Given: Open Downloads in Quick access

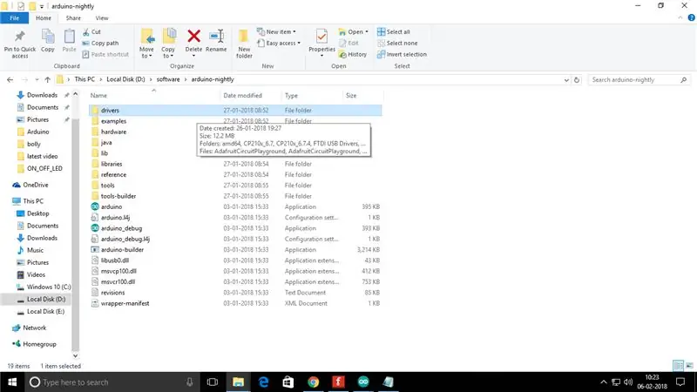Looking at the screenshot, I should 42,95.
